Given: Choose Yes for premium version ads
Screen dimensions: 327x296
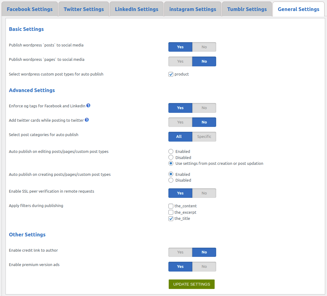Looking at the screenshot, I should tap(180, 267).
